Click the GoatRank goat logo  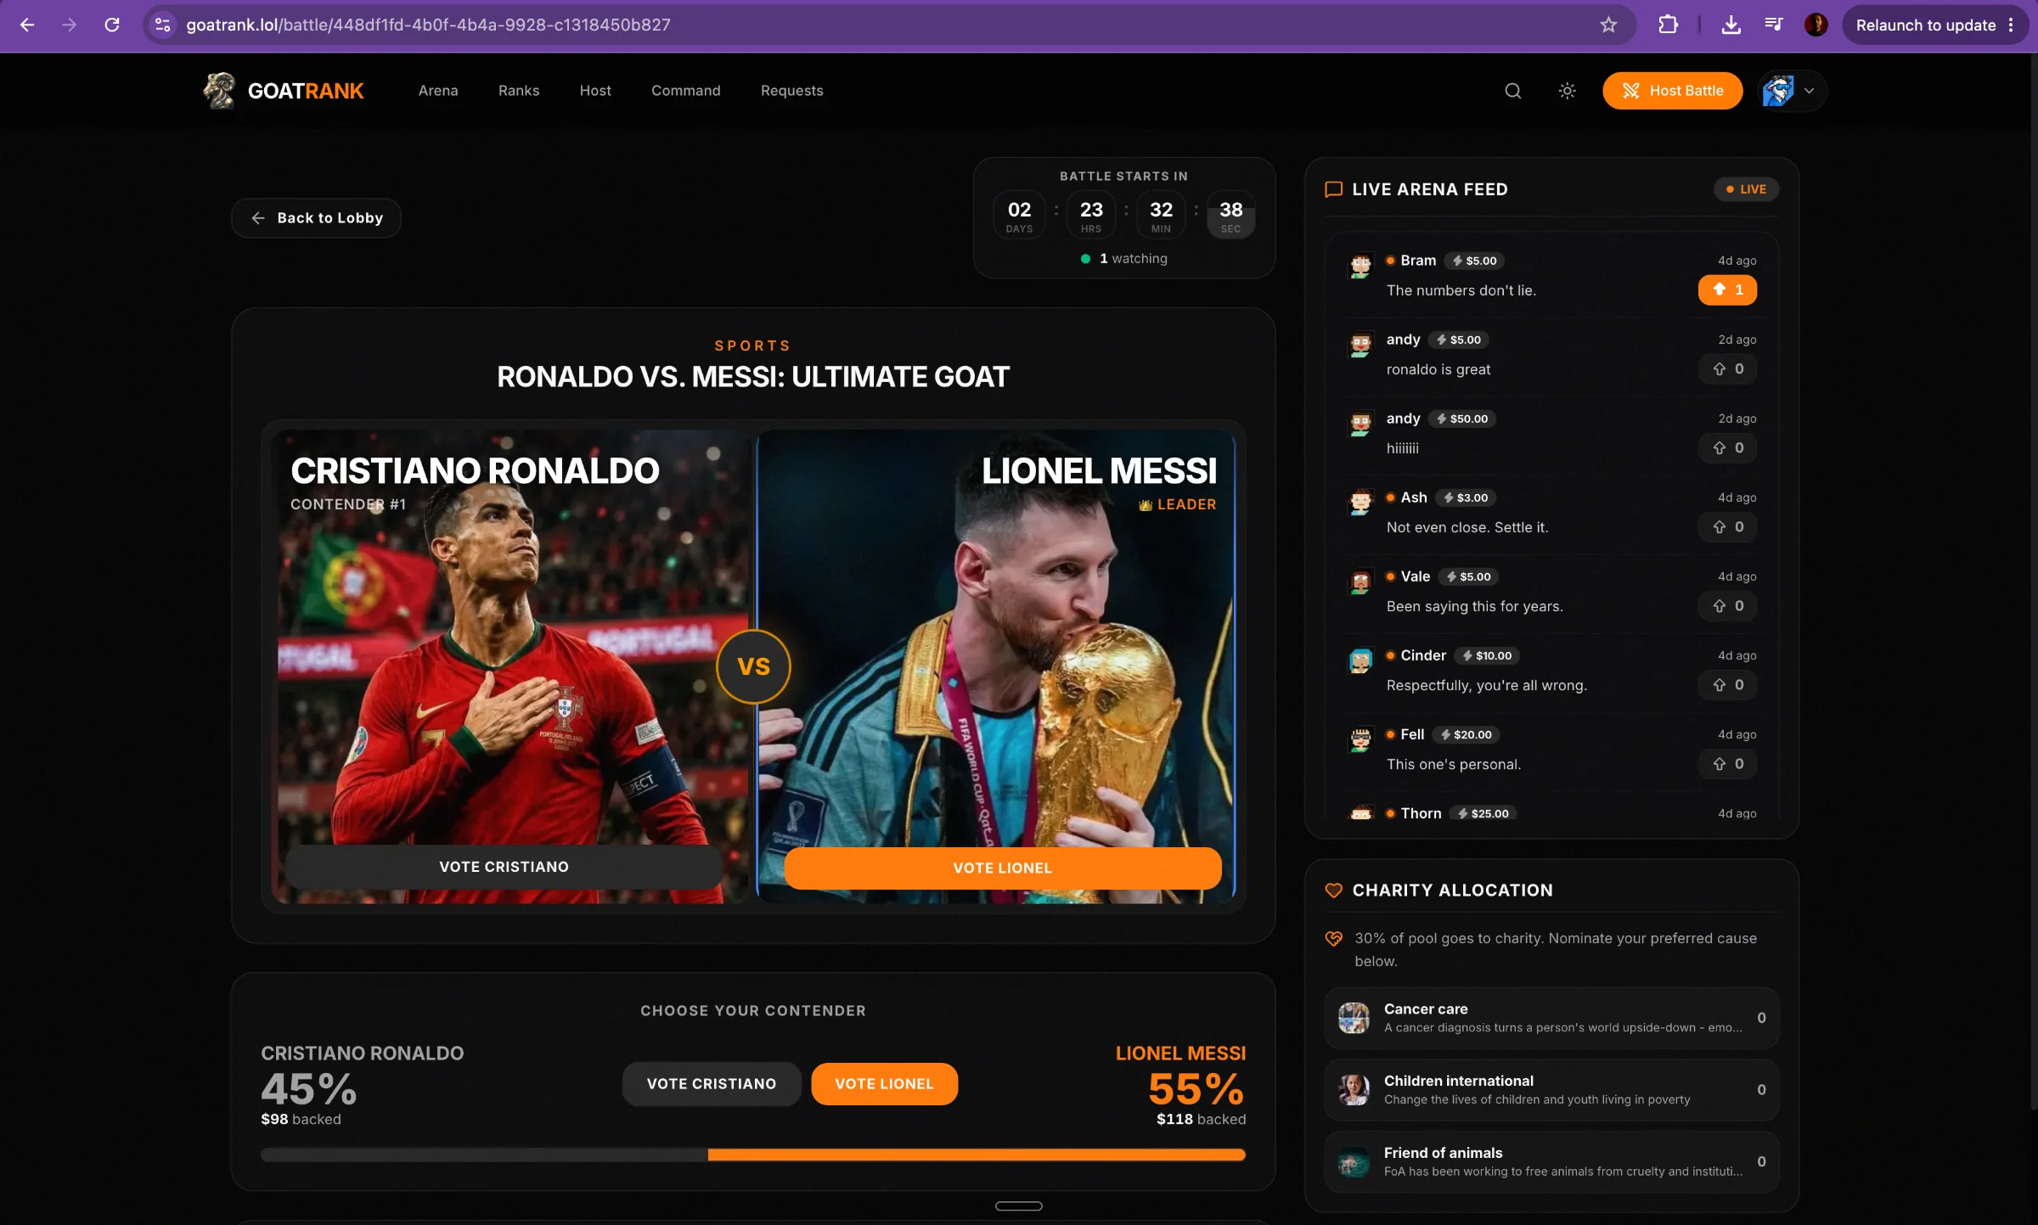click(219, 91)
